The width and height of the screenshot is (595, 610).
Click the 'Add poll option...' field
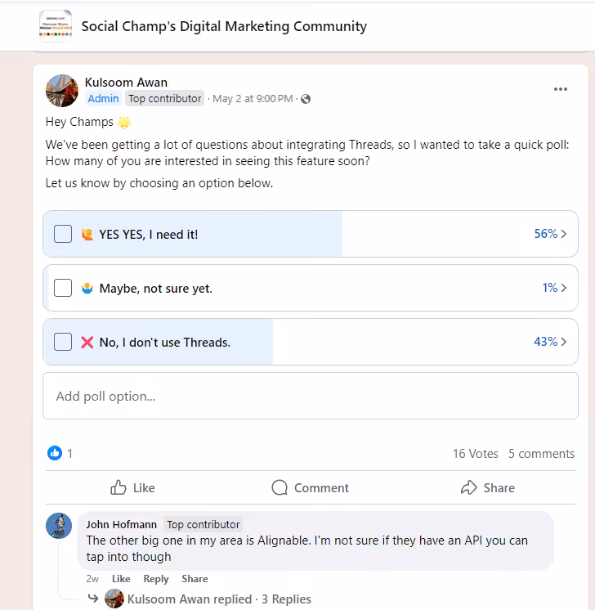click(x=311, y=396)
